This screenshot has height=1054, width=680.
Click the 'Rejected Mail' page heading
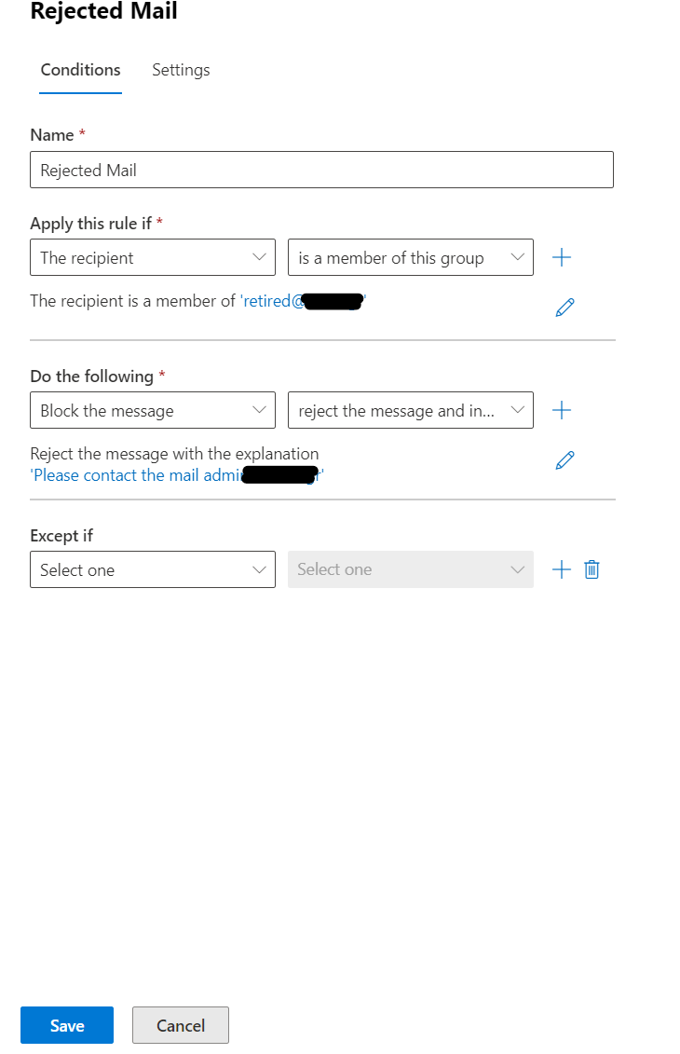tap(104, 11)
